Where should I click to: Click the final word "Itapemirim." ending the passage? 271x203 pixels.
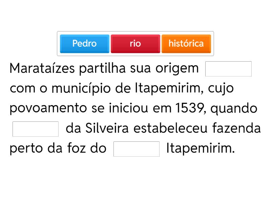pyautogui.click(x=200, y=149)
